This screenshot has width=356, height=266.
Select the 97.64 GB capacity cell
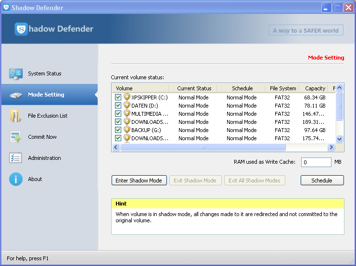(315, 130)
